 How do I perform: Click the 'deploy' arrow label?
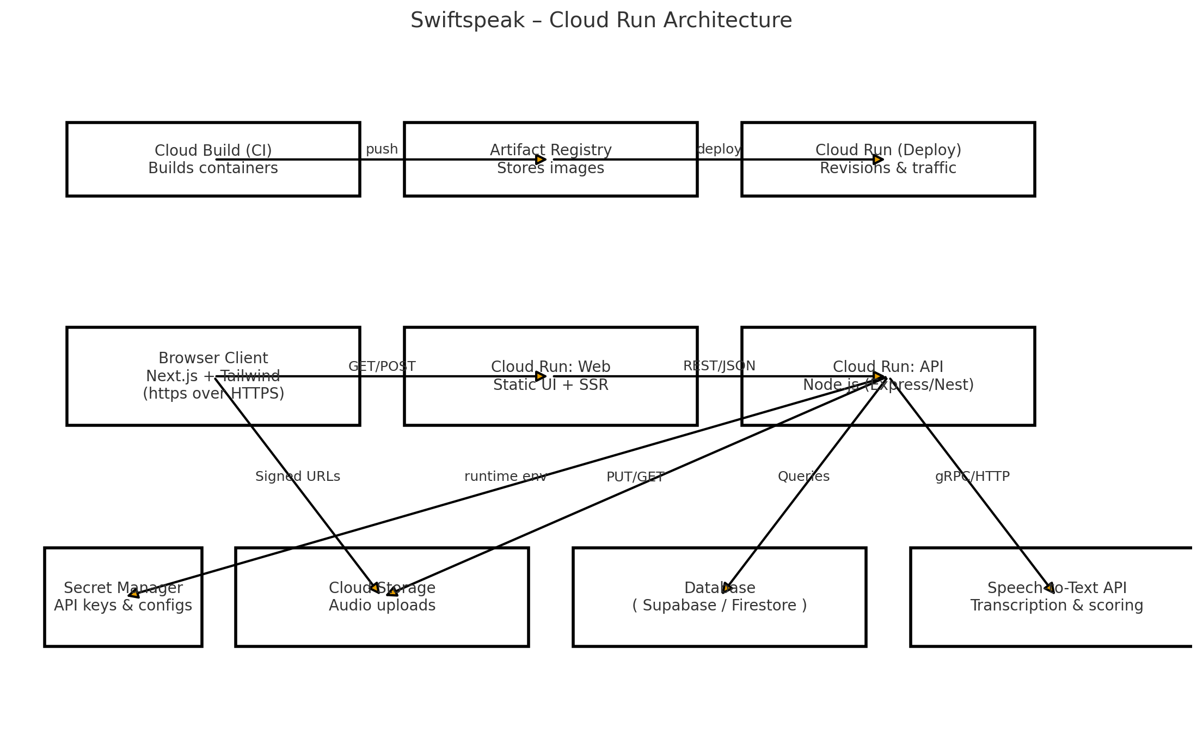pyautogui.click(x=719, y=149)
